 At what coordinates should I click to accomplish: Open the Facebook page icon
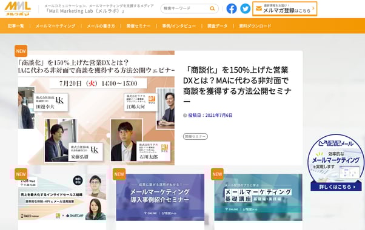click(232, 9)
